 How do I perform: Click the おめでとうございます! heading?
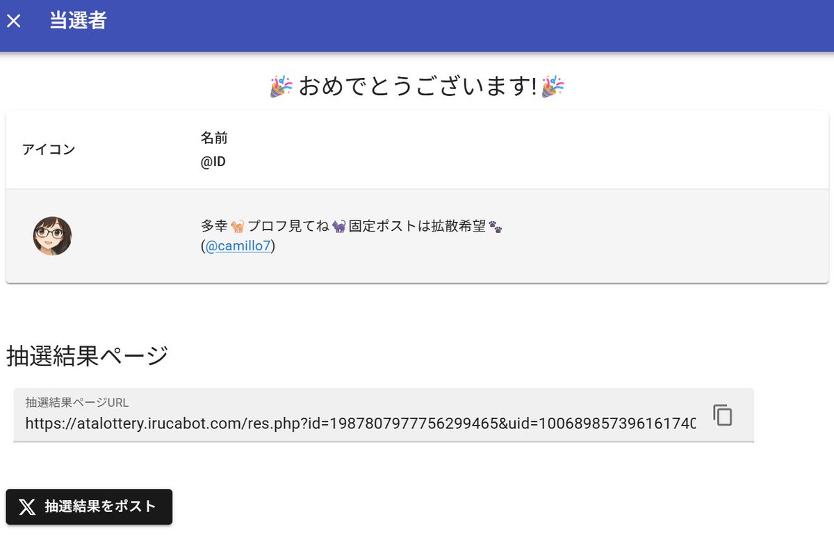coord(417,87)
